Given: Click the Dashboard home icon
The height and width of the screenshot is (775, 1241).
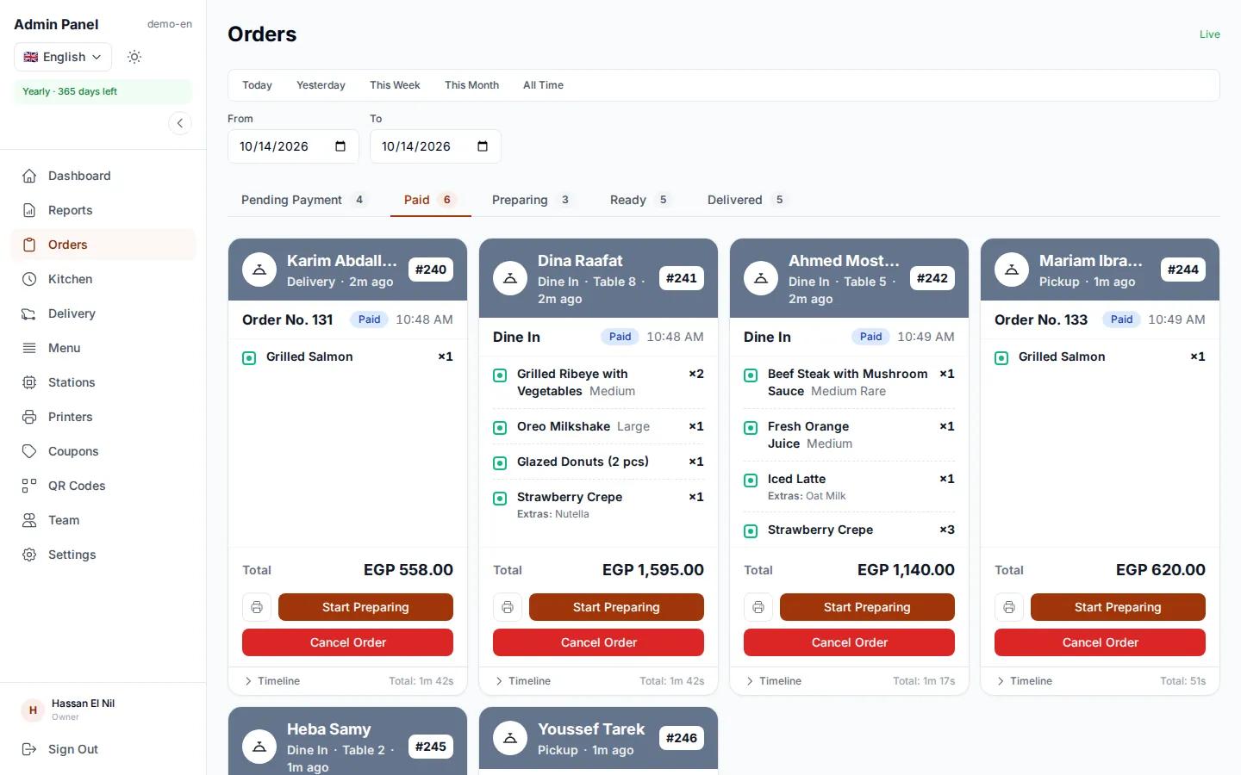Looking at the screenshot, I should pos(29,176).
